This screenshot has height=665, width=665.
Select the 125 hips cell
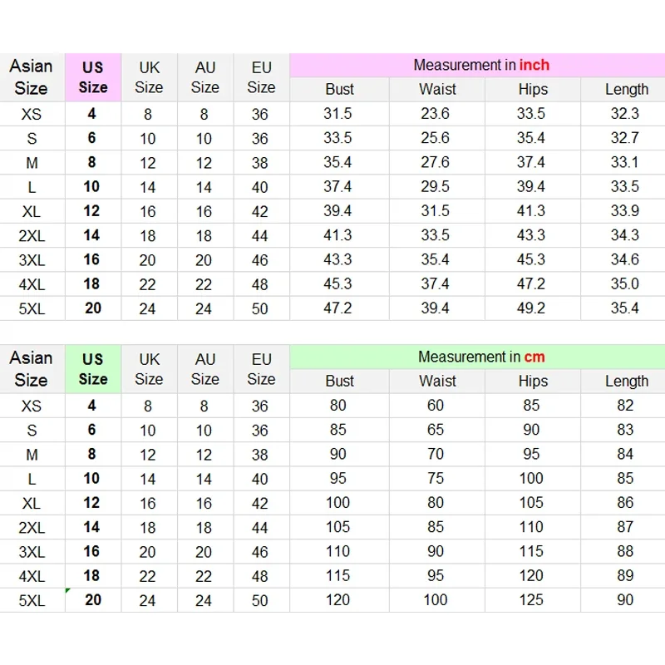[x=531, y=599]
